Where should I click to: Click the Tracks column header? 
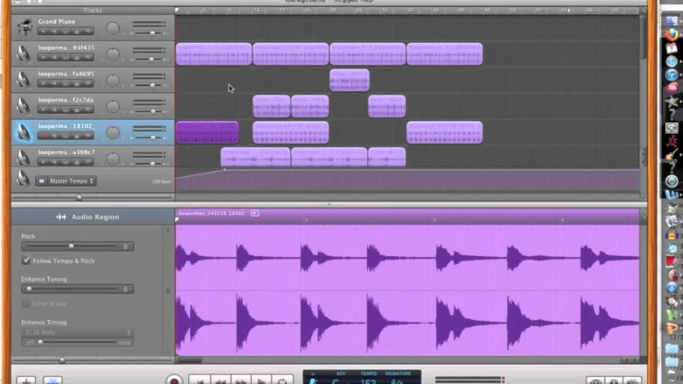93,11
